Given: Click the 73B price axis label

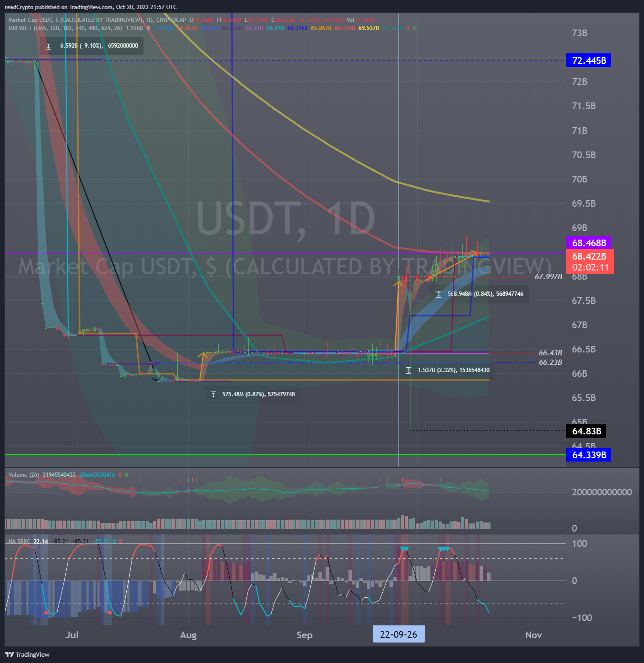Looking at the screenshot, I should pyautogui.click(x=580, y=33).
